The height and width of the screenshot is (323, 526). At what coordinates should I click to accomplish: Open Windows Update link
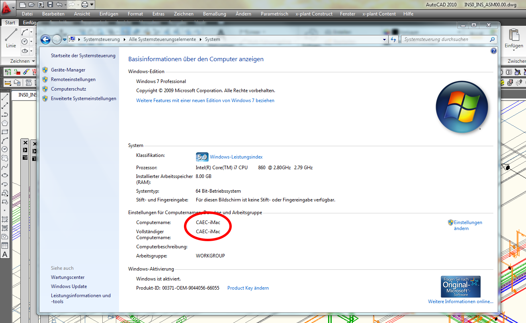coord(69,286)
